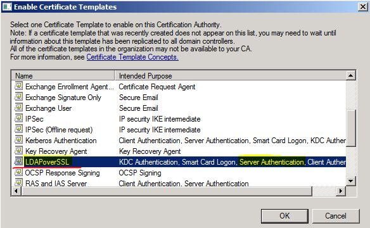Confirm selection with the OK button
The height and width of the screenshot is (228, 370).
point(284,216)
